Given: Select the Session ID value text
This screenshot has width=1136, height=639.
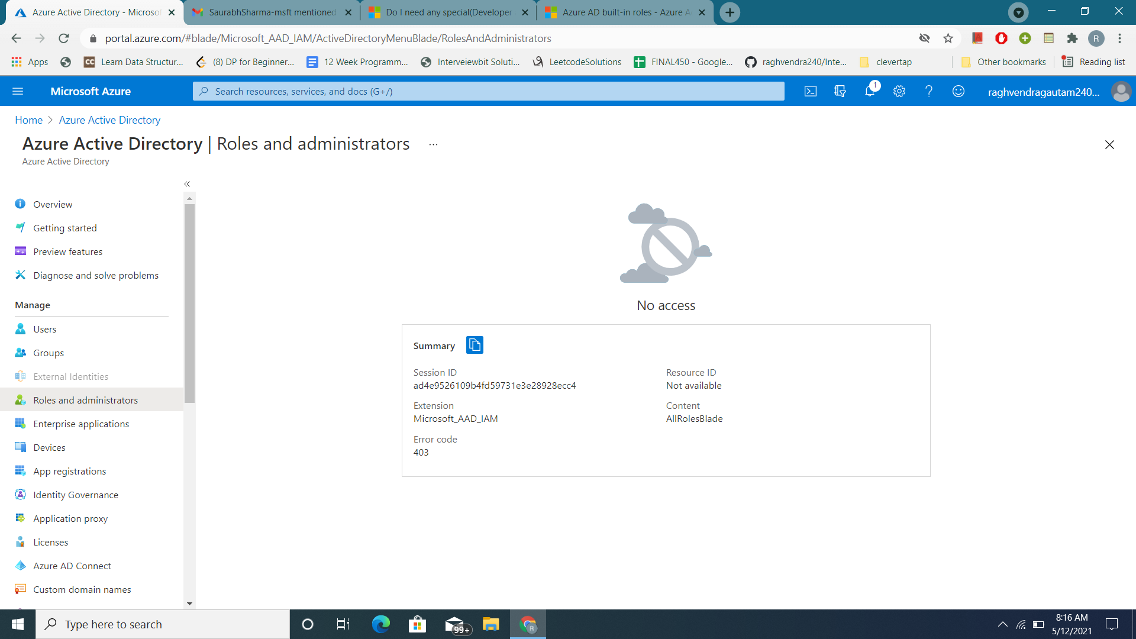Looking at the screenshot, I should 495,386.
